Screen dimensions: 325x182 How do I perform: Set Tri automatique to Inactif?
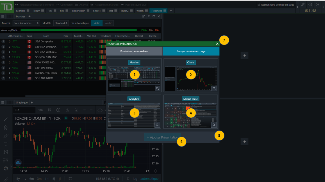(108, 23)
